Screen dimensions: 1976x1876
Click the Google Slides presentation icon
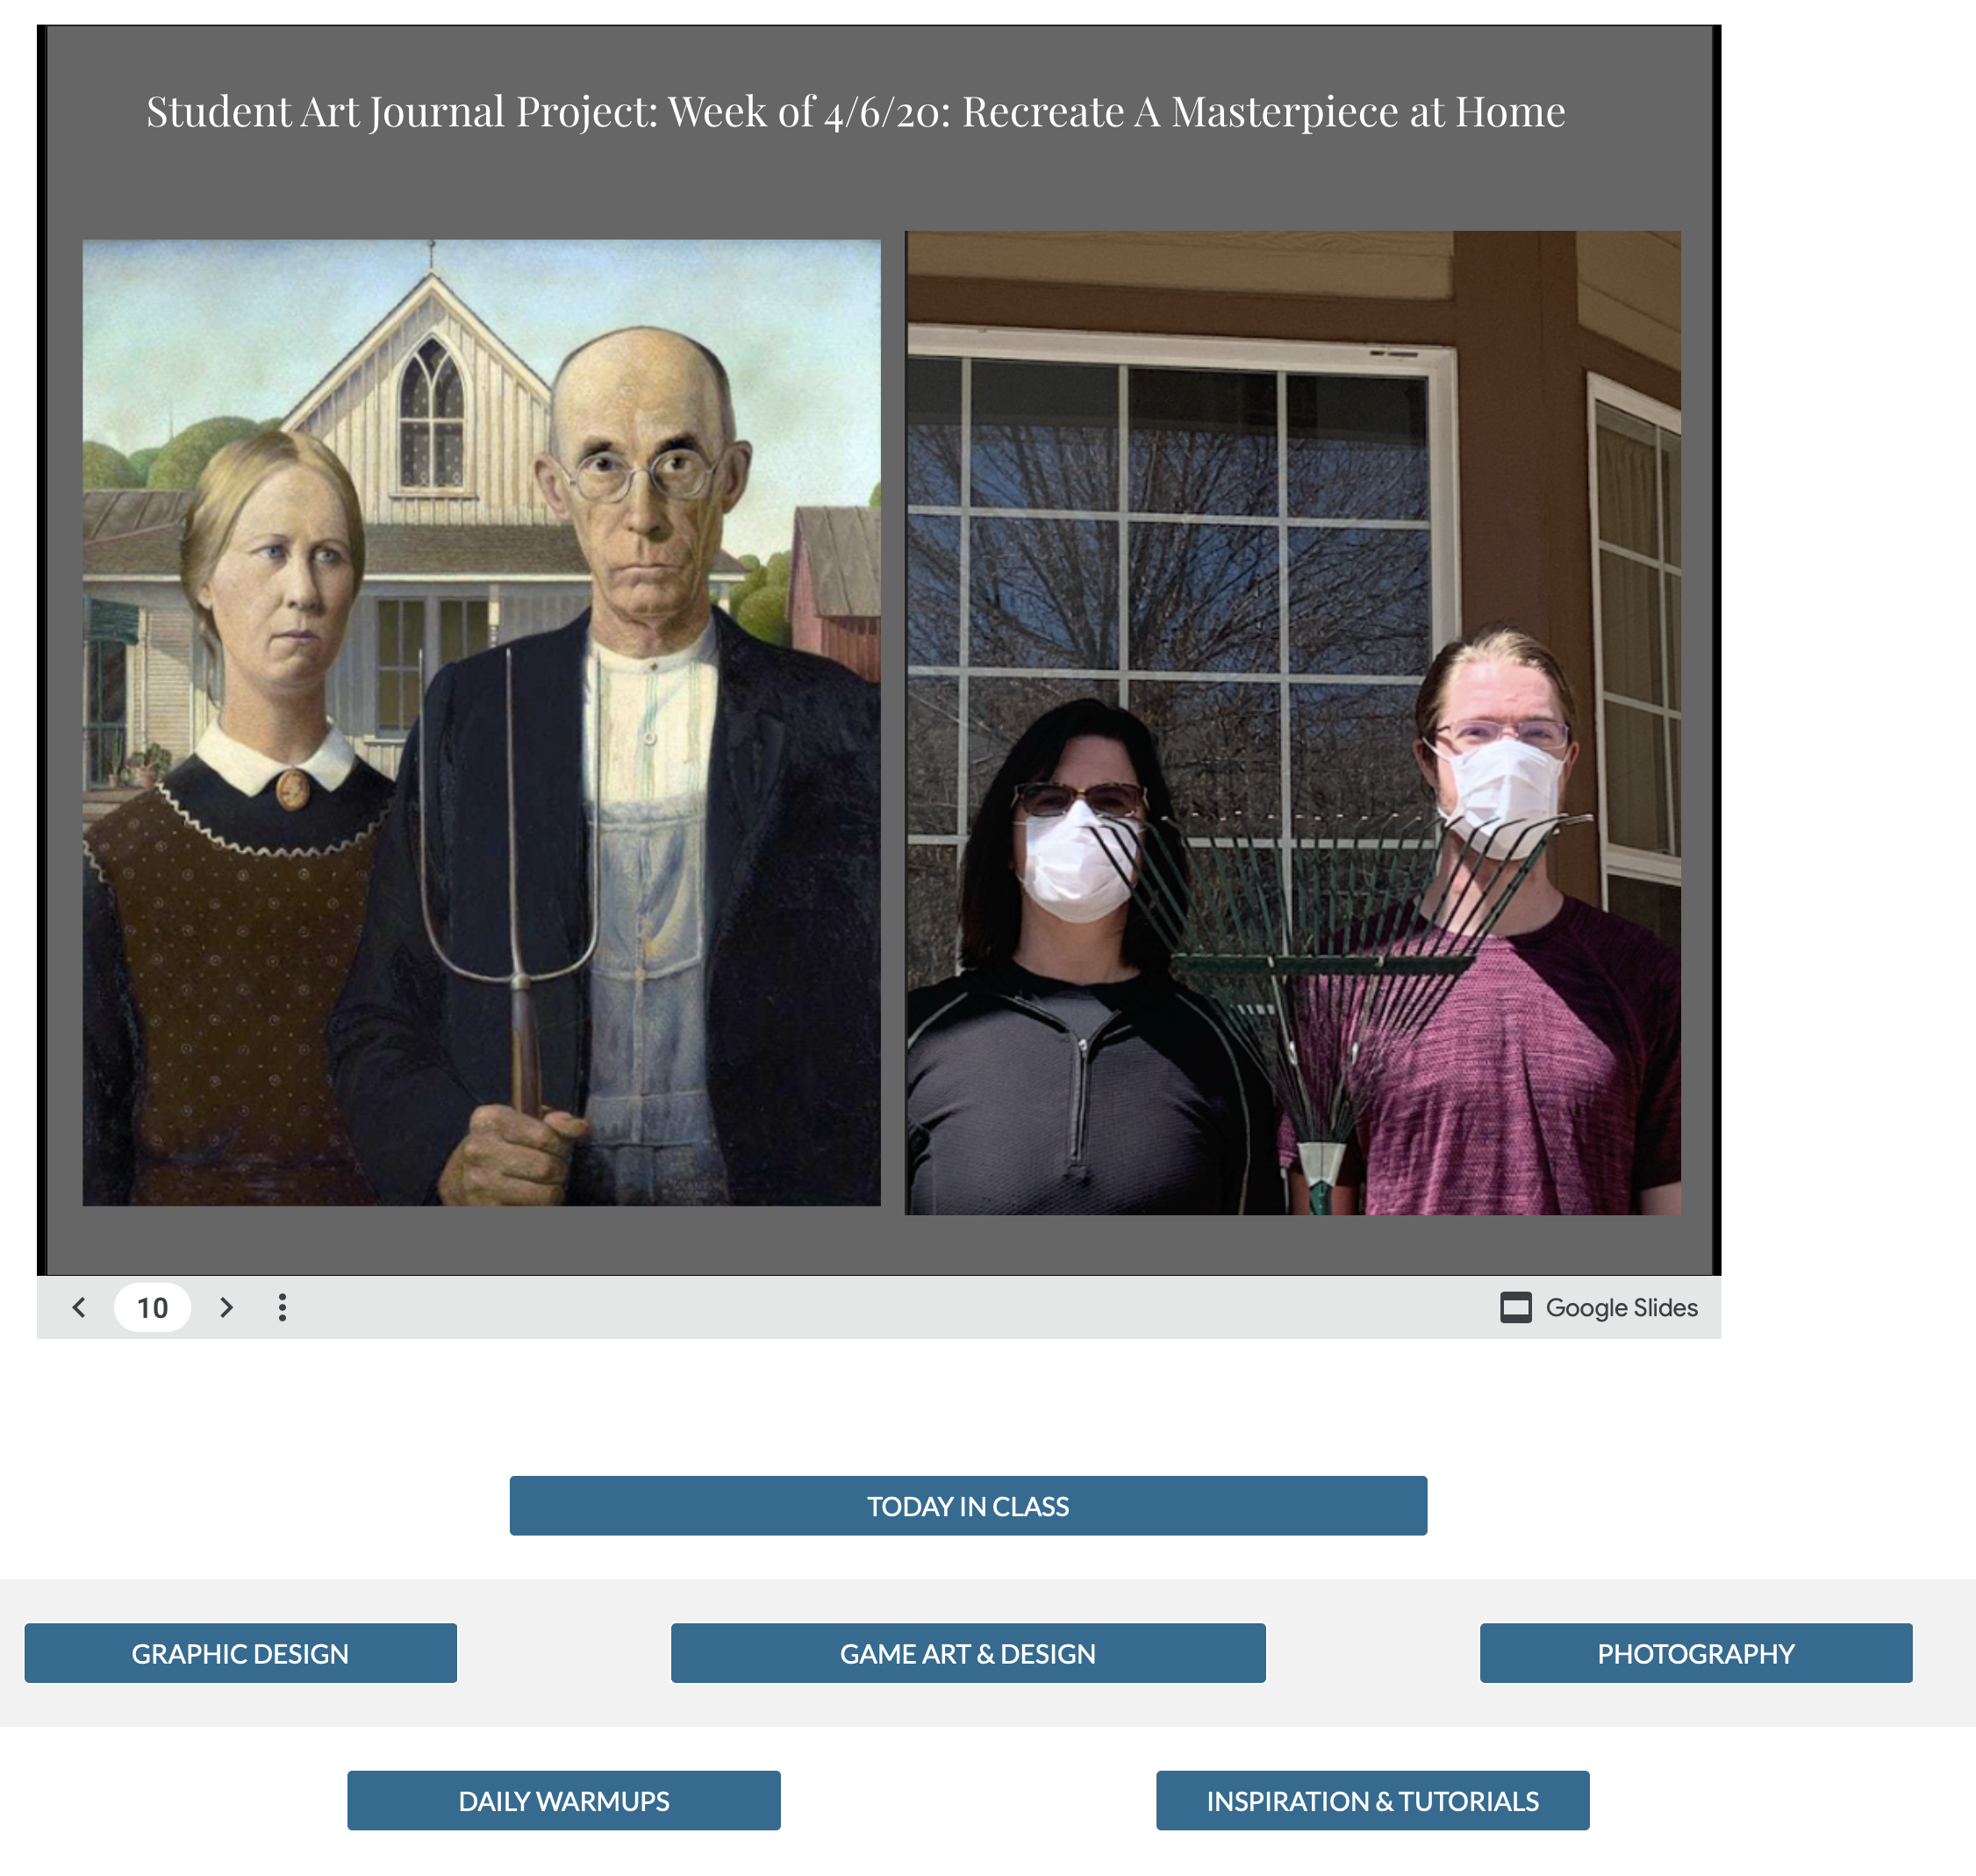pos(1515,1307)
